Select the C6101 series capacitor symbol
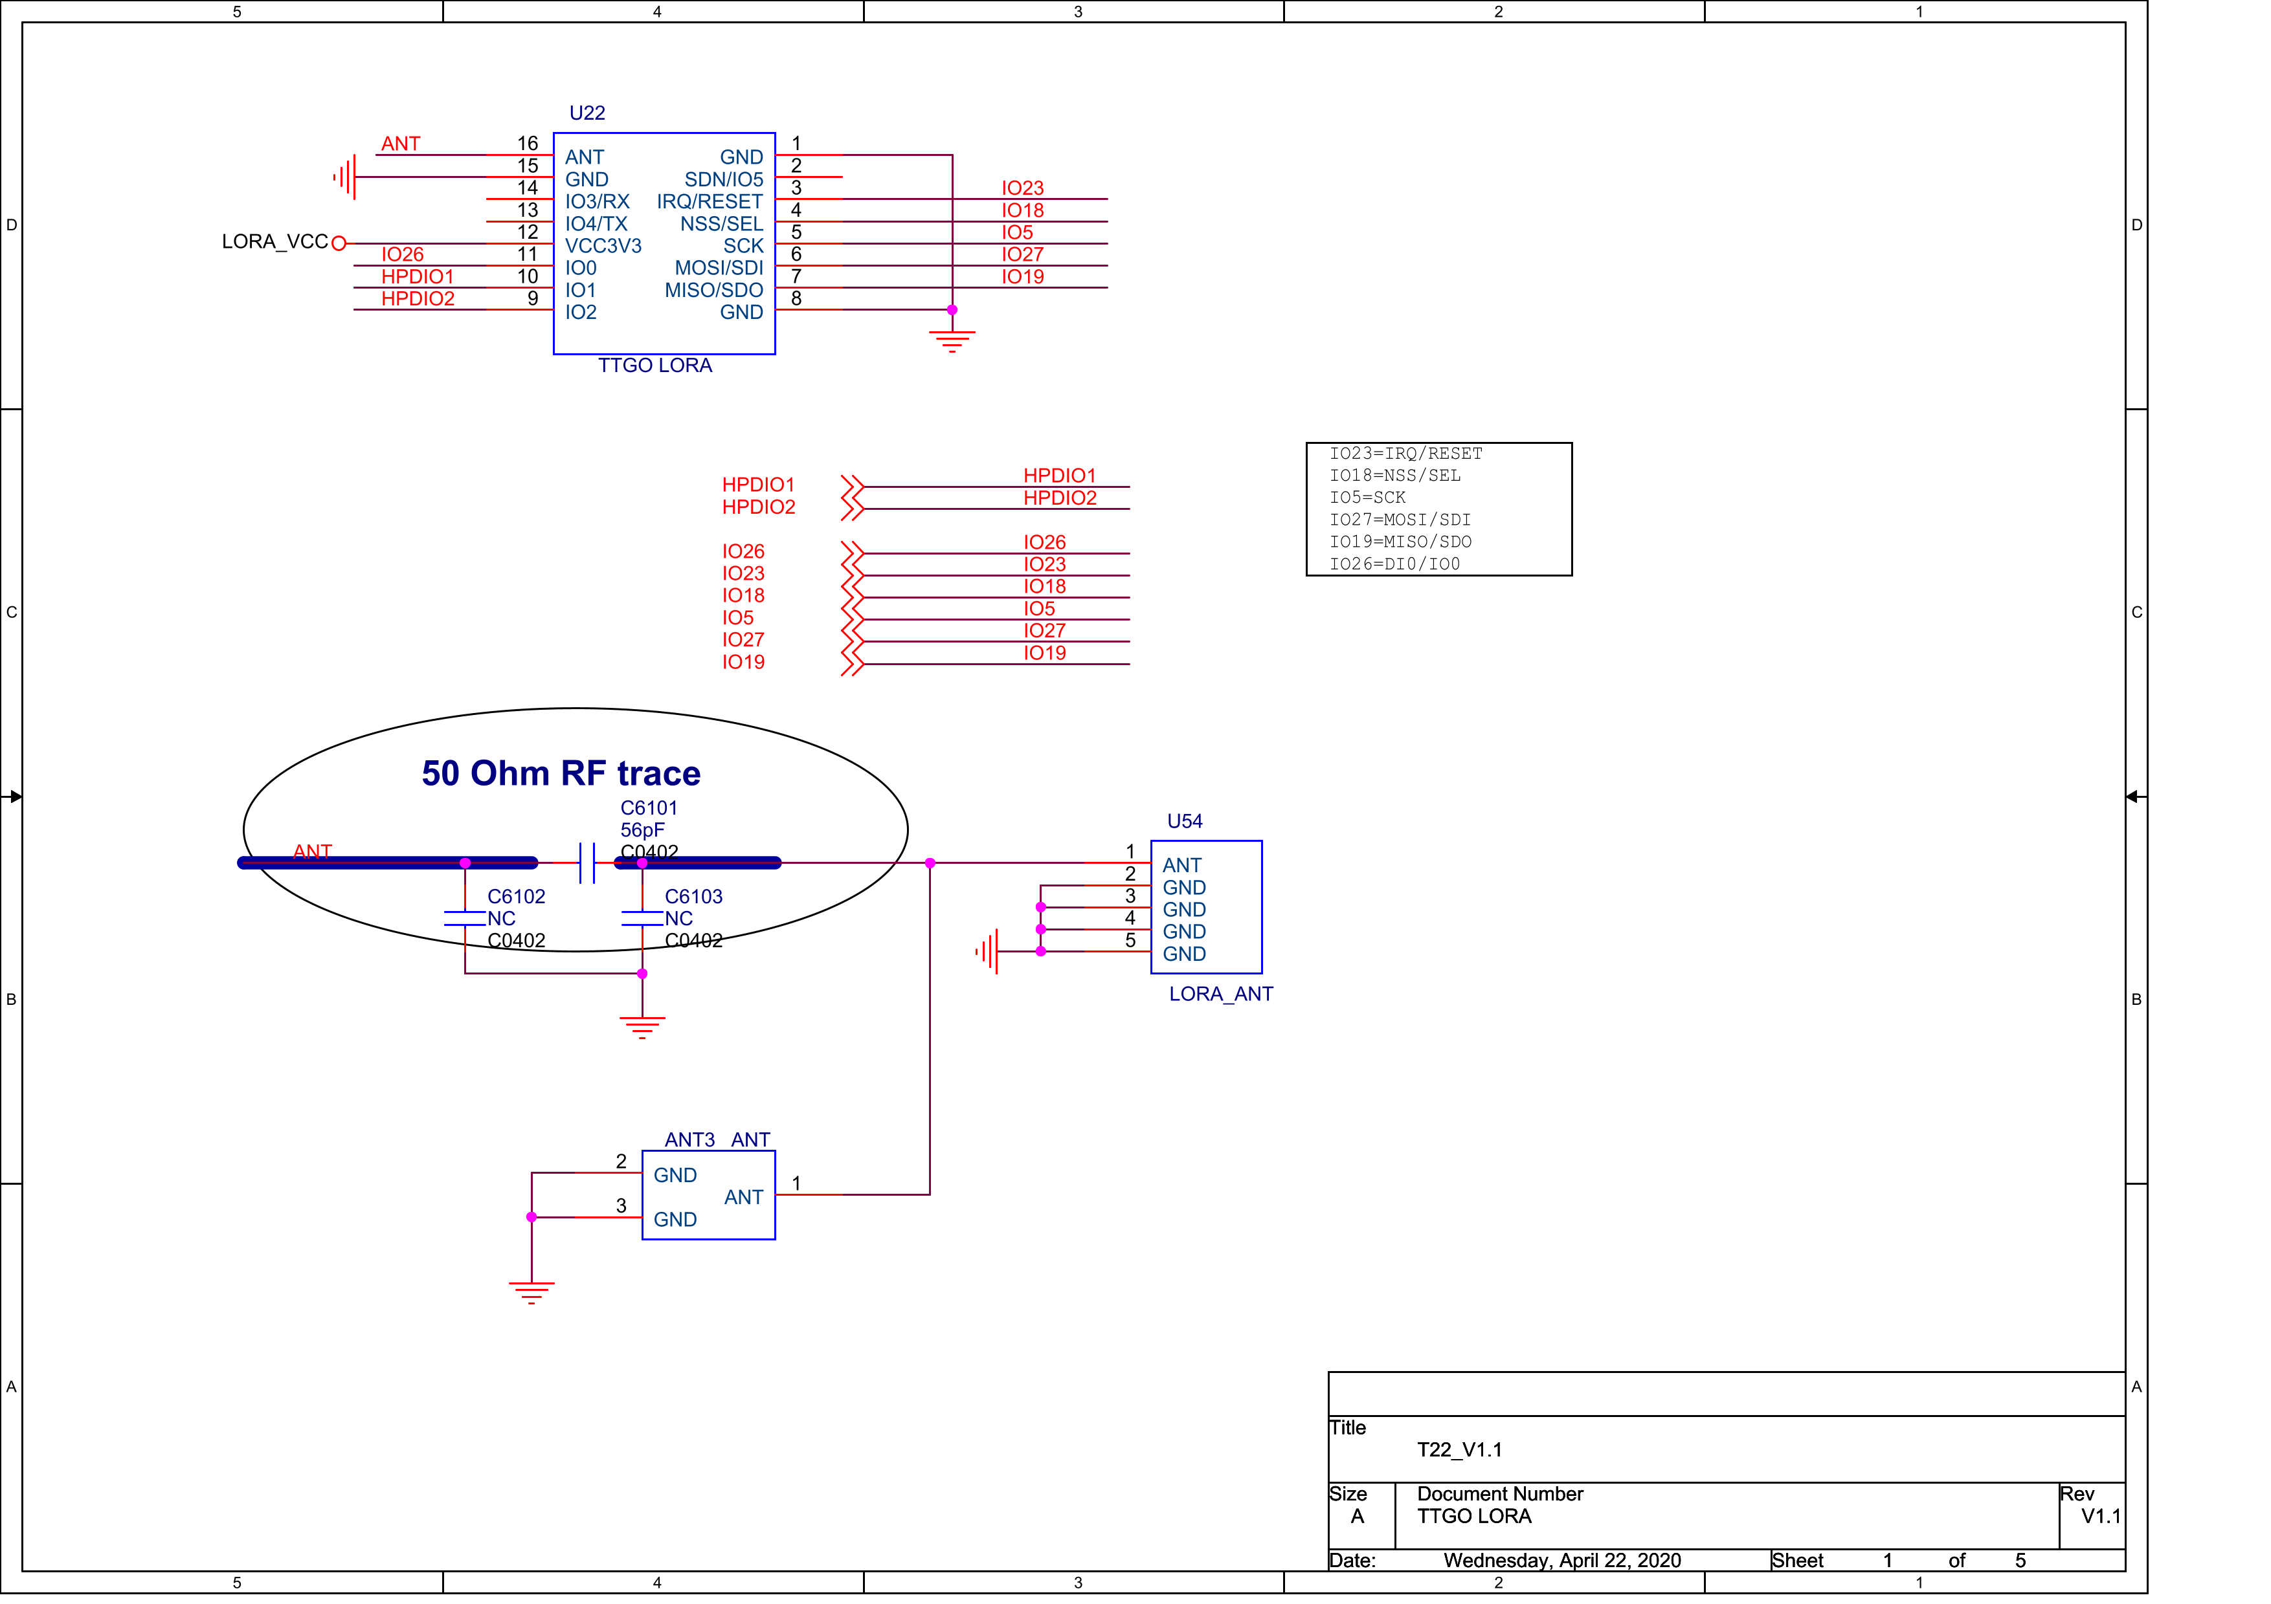 pos(587,862)
